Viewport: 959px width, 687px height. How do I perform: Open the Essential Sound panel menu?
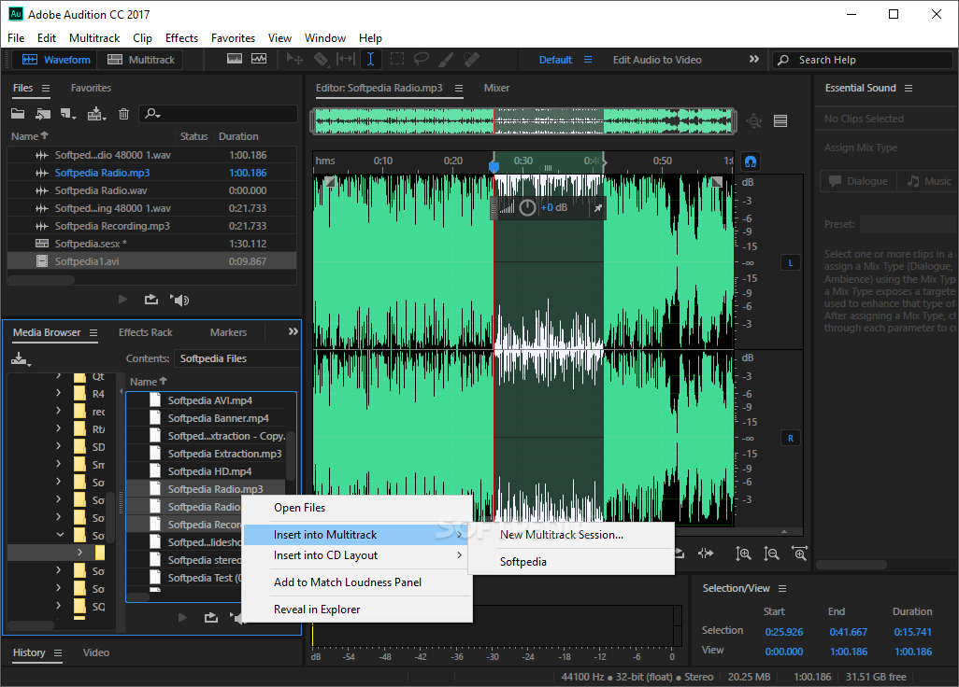(909, 88)
